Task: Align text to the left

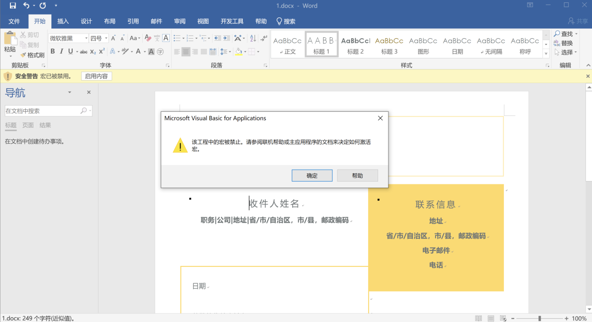Action: coord(177,51)
